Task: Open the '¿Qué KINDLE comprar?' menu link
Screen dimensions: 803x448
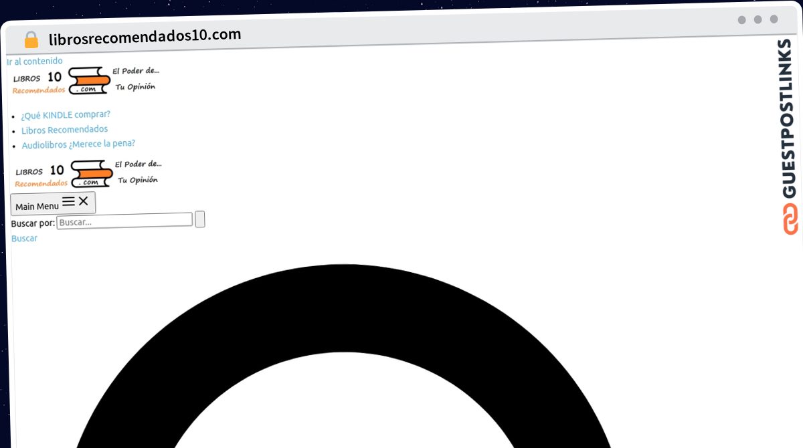Action: point(66,114)
